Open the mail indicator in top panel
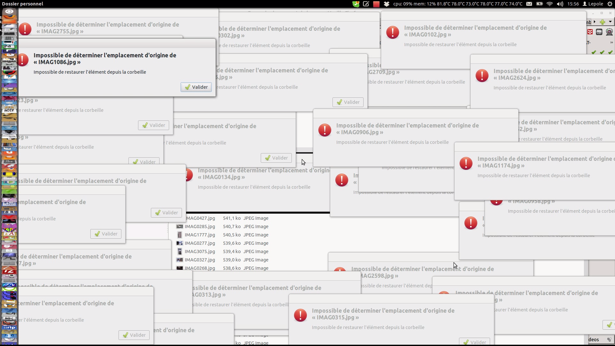This screenshot has width=615, height=346. coord(529,4)
